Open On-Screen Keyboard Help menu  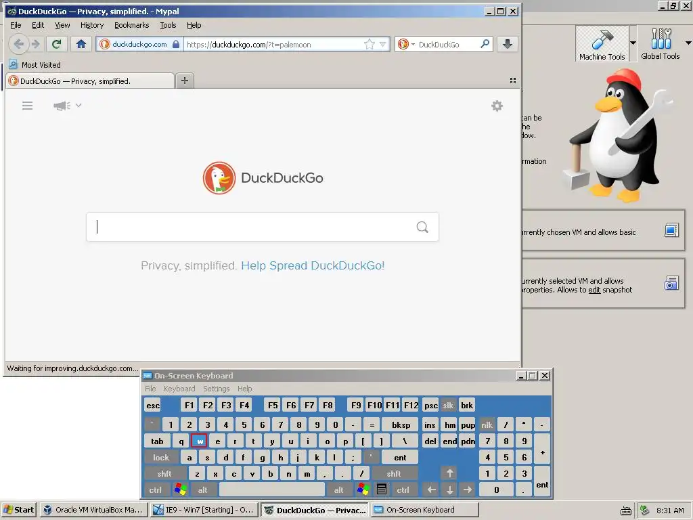[244, 389]
